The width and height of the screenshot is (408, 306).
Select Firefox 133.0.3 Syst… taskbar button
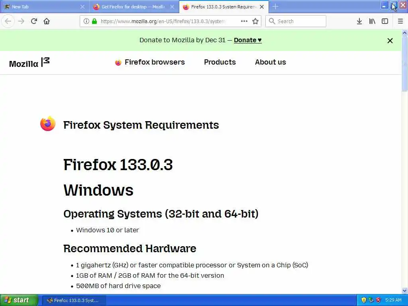coord(74,300)
